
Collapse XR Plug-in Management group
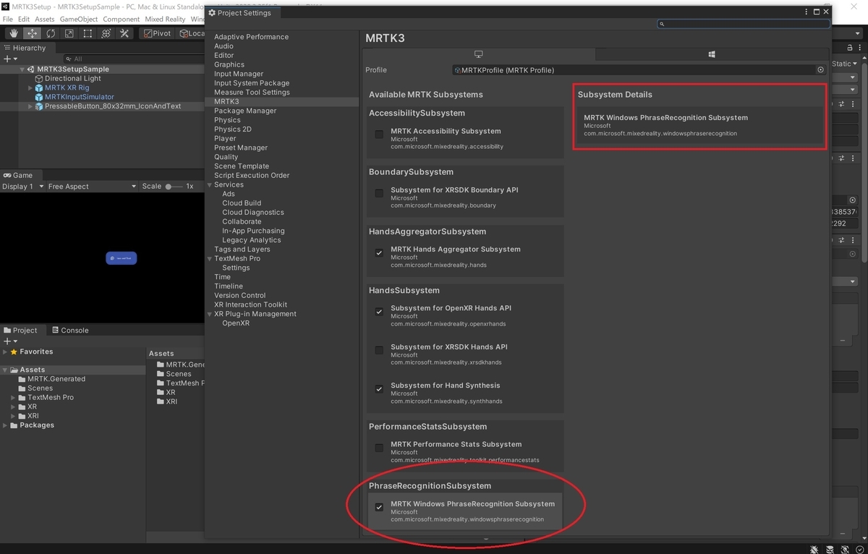click(210, 315)
